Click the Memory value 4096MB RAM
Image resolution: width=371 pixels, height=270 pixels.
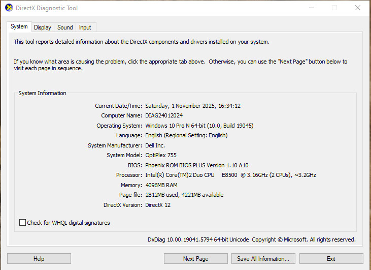pos(161,185)
